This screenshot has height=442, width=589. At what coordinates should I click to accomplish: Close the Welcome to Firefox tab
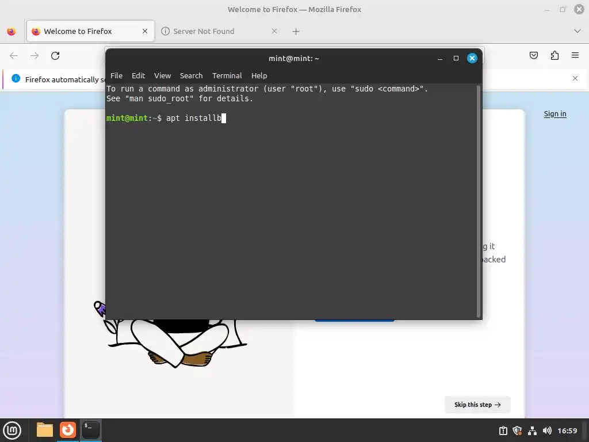click(x=145, y=31)
